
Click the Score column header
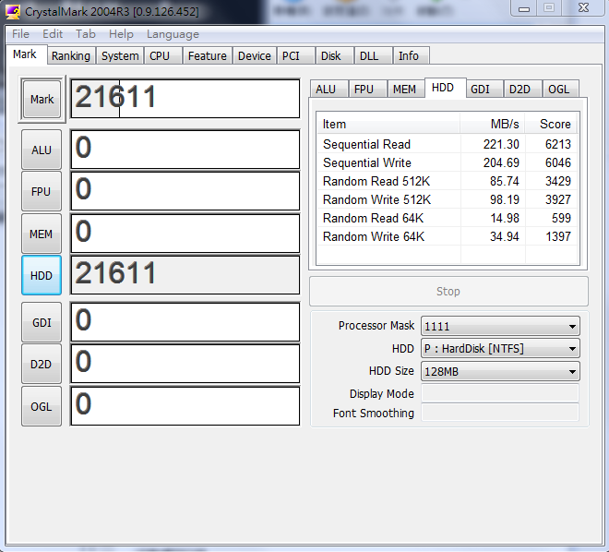[551, 124]
